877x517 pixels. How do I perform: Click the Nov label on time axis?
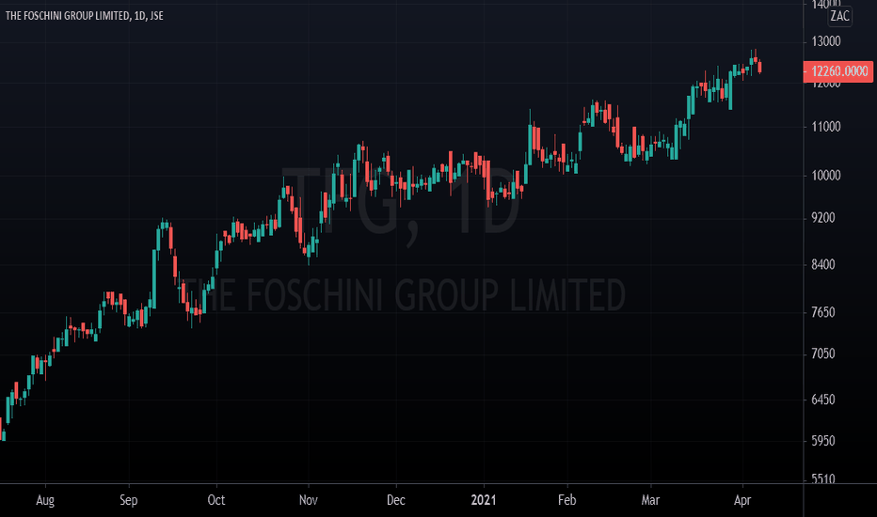pyautogui.click(x=309, y=500)
